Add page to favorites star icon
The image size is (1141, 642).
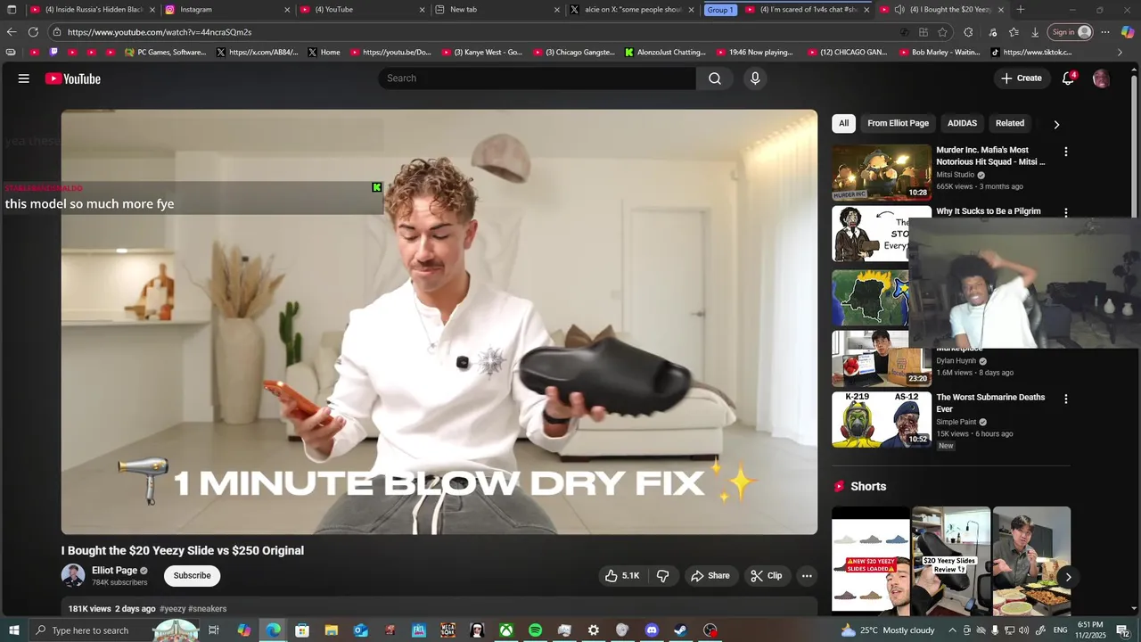tap(942, 32)
